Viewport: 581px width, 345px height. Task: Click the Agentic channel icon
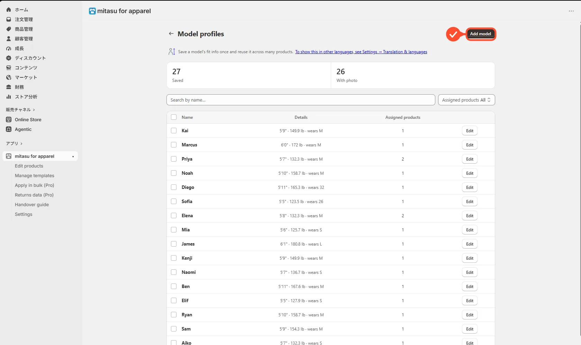tap(9, 129)
